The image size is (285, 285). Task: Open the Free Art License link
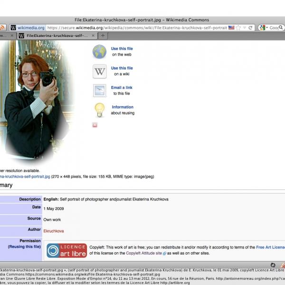tap(270, 247)
